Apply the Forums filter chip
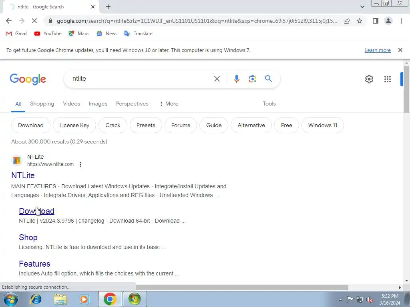Image resolution: width=410 pixels, height=307 pixels. coord(181,125)
